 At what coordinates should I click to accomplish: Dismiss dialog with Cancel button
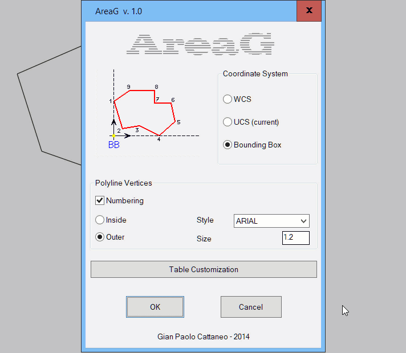click(x=251, y=307)
